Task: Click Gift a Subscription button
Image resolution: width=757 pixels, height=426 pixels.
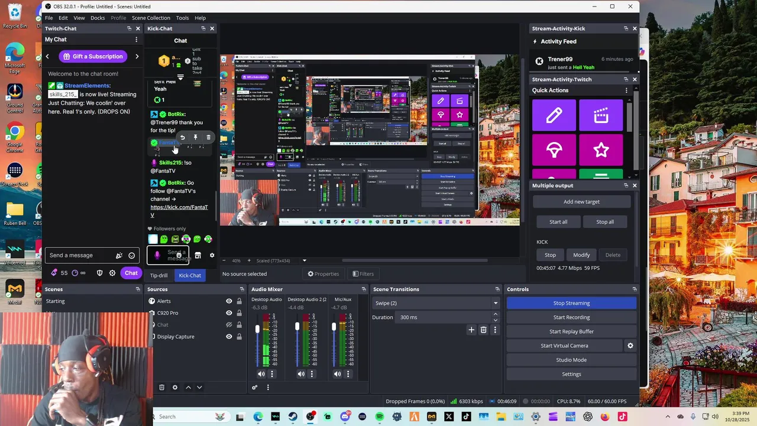Action: point(93,56)
